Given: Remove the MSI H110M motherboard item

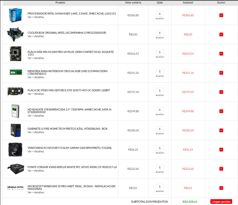Looking at the screenshot, I should point(221,54).
